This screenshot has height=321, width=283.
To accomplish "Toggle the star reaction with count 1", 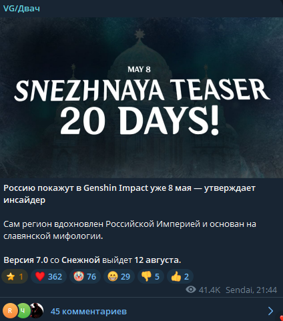I will (x=15, y=276).
